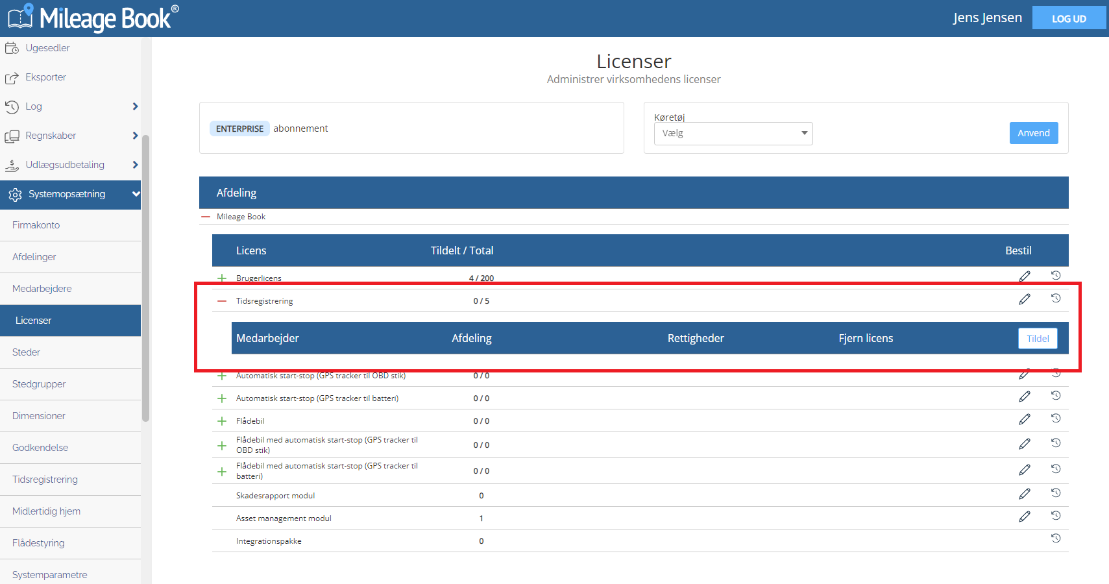Open the Køretøj Vælg dropdown
Viewport: 1109px width, 584px height.
click(733, 134)
